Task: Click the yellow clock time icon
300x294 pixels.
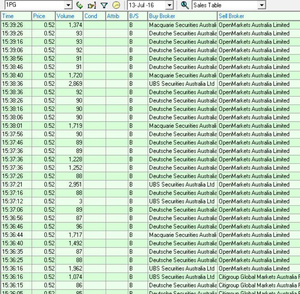Action: 116,5
